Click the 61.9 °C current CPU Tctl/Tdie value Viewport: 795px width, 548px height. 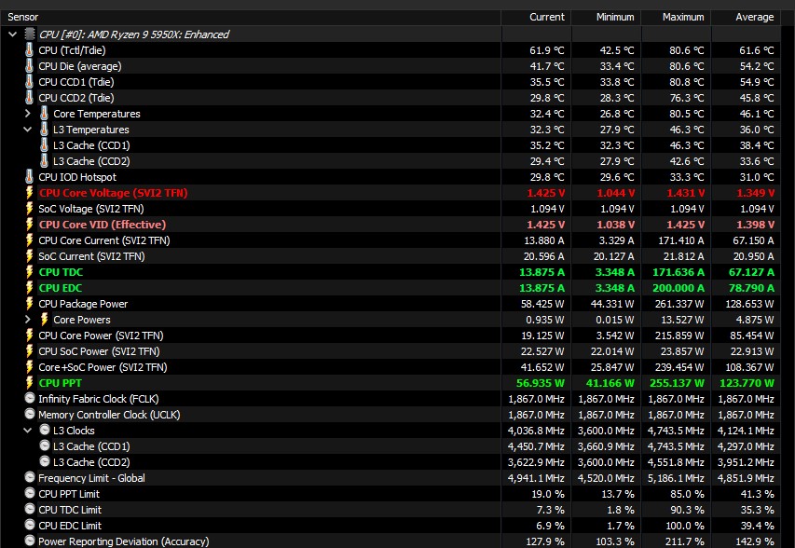coord(546,50)
